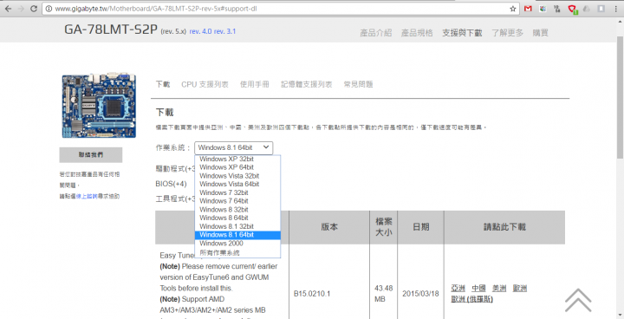The width and height of the screenshot is (624, 319).
Task: Select highlighted Windows 8.1 64bit option
Action: [237, 235]
